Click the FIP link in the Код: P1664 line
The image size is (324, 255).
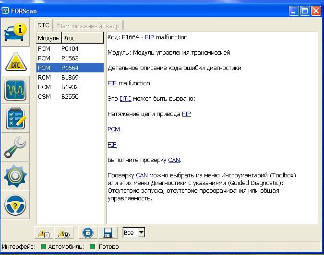click(149, 37)
